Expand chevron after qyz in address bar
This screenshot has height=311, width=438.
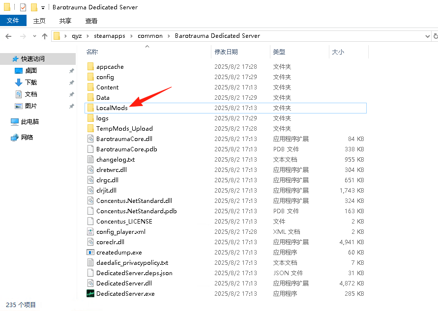88,36
